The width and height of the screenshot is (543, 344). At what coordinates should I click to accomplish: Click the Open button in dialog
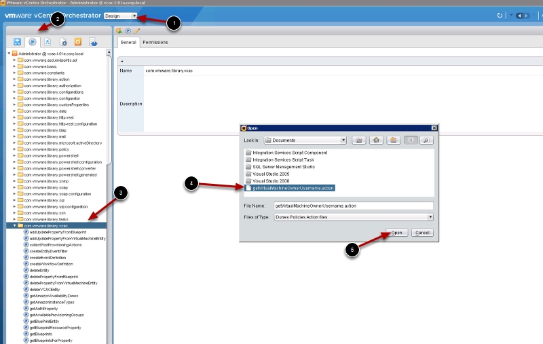coord(397,233)
